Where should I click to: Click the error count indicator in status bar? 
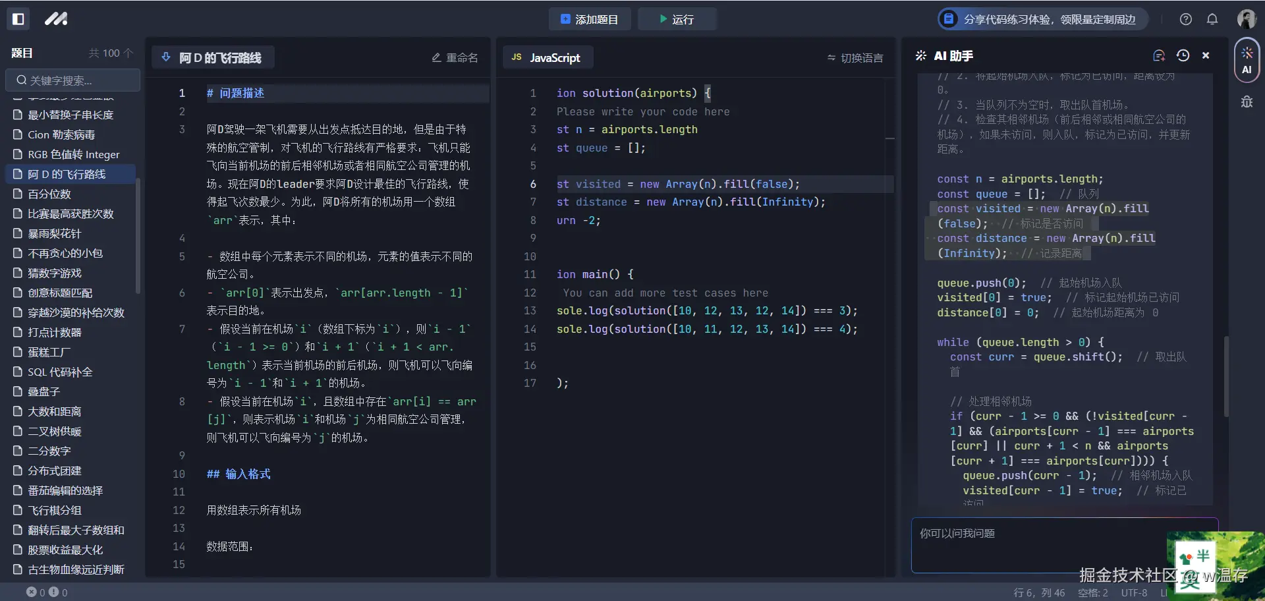(x=35, y=592)
